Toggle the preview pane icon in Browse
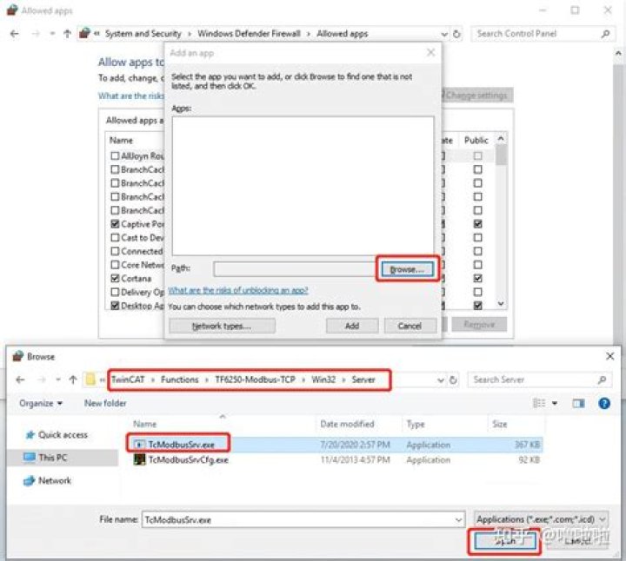 point(578,404)
